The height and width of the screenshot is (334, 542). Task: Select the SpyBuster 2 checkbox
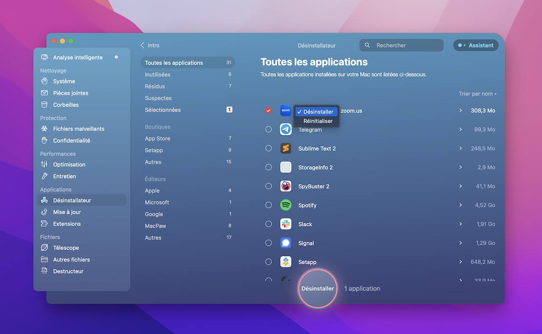[268, 186]
